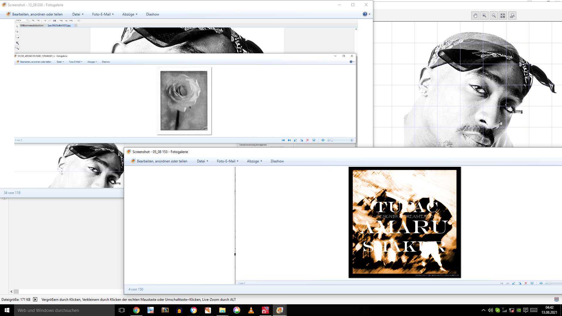562x316 pixels.
Task: Open Abzüge menu in 05_08 153 window
Action: (254, 161)
